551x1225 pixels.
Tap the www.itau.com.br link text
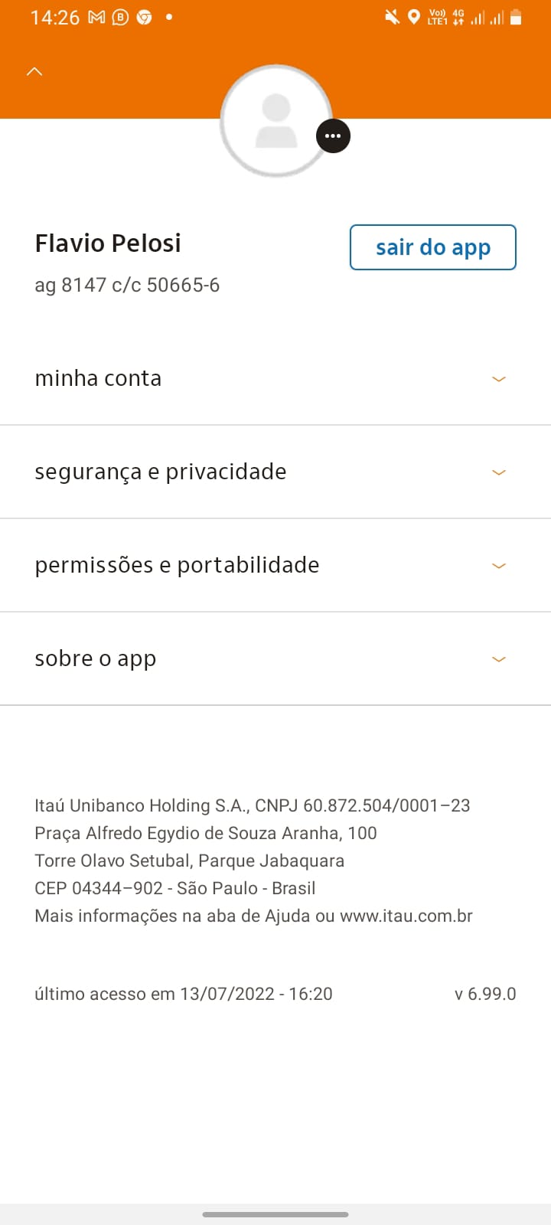[x=406, y=916]
